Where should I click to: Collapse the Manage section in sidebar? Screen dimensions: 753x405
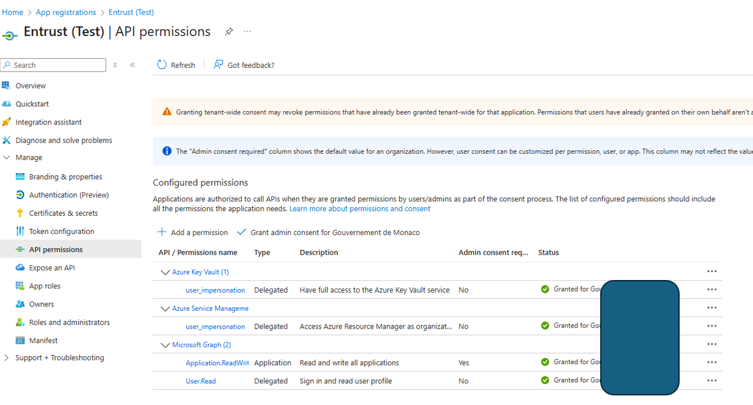(7, 157)
